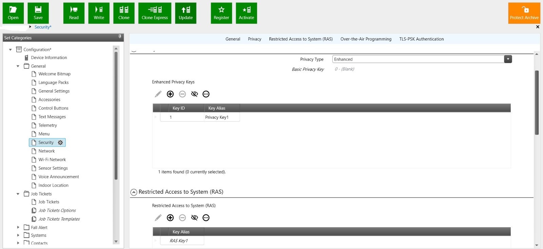Open the Privacy Type dropdown
The image size is (543, 249).
pyautogui.click(x=508, y=59)
